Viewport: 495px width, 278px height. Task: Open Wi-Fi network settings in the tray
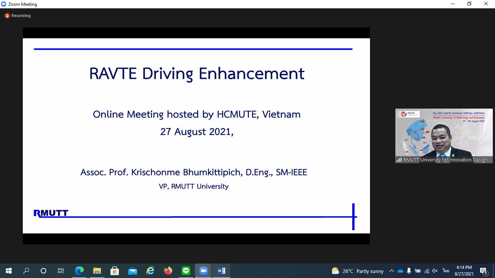pyautogui.click(x=427, y=271)
